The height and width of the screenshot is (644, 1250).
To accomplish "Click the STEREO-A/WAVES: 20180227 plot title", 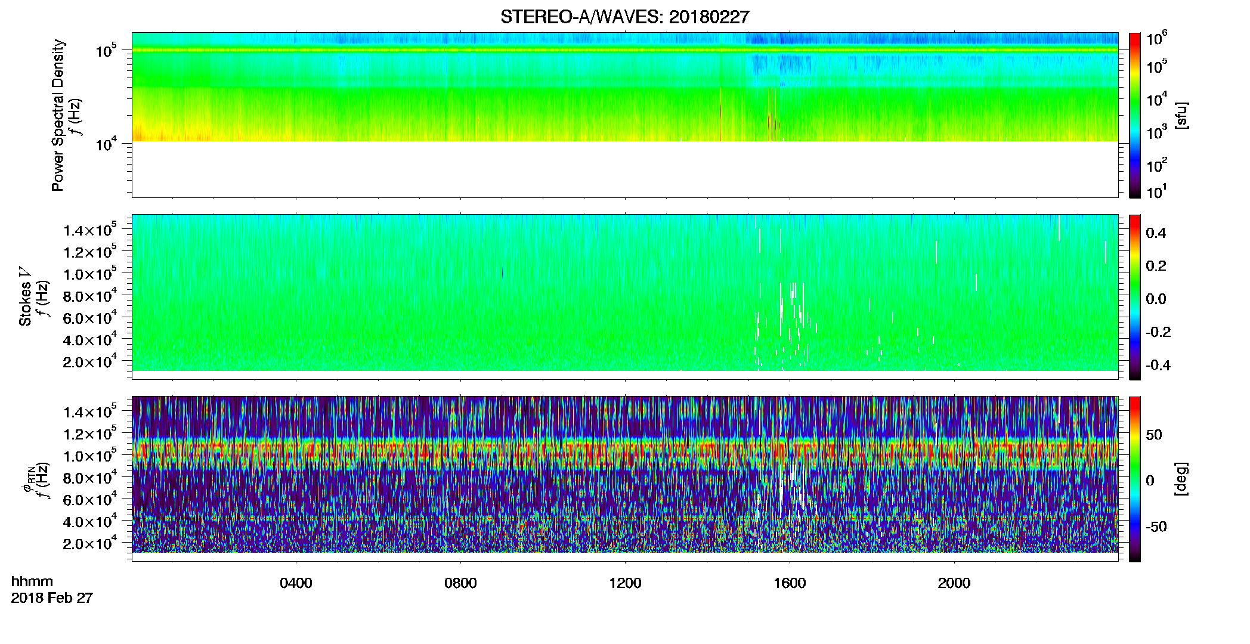I will point(624,17).
